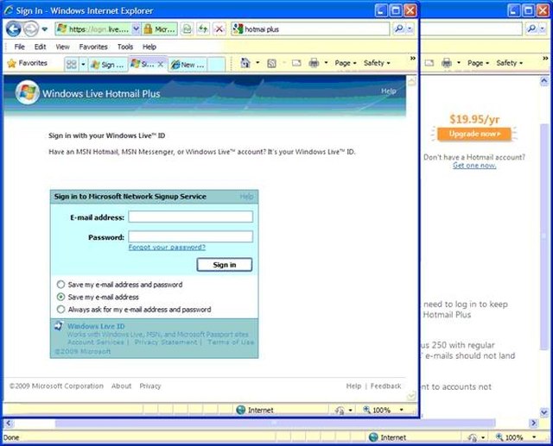
Task: Click scroll-down arrow in background window
Action: 543,411
